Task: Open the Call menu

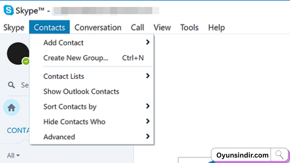Action: [137, 27]
